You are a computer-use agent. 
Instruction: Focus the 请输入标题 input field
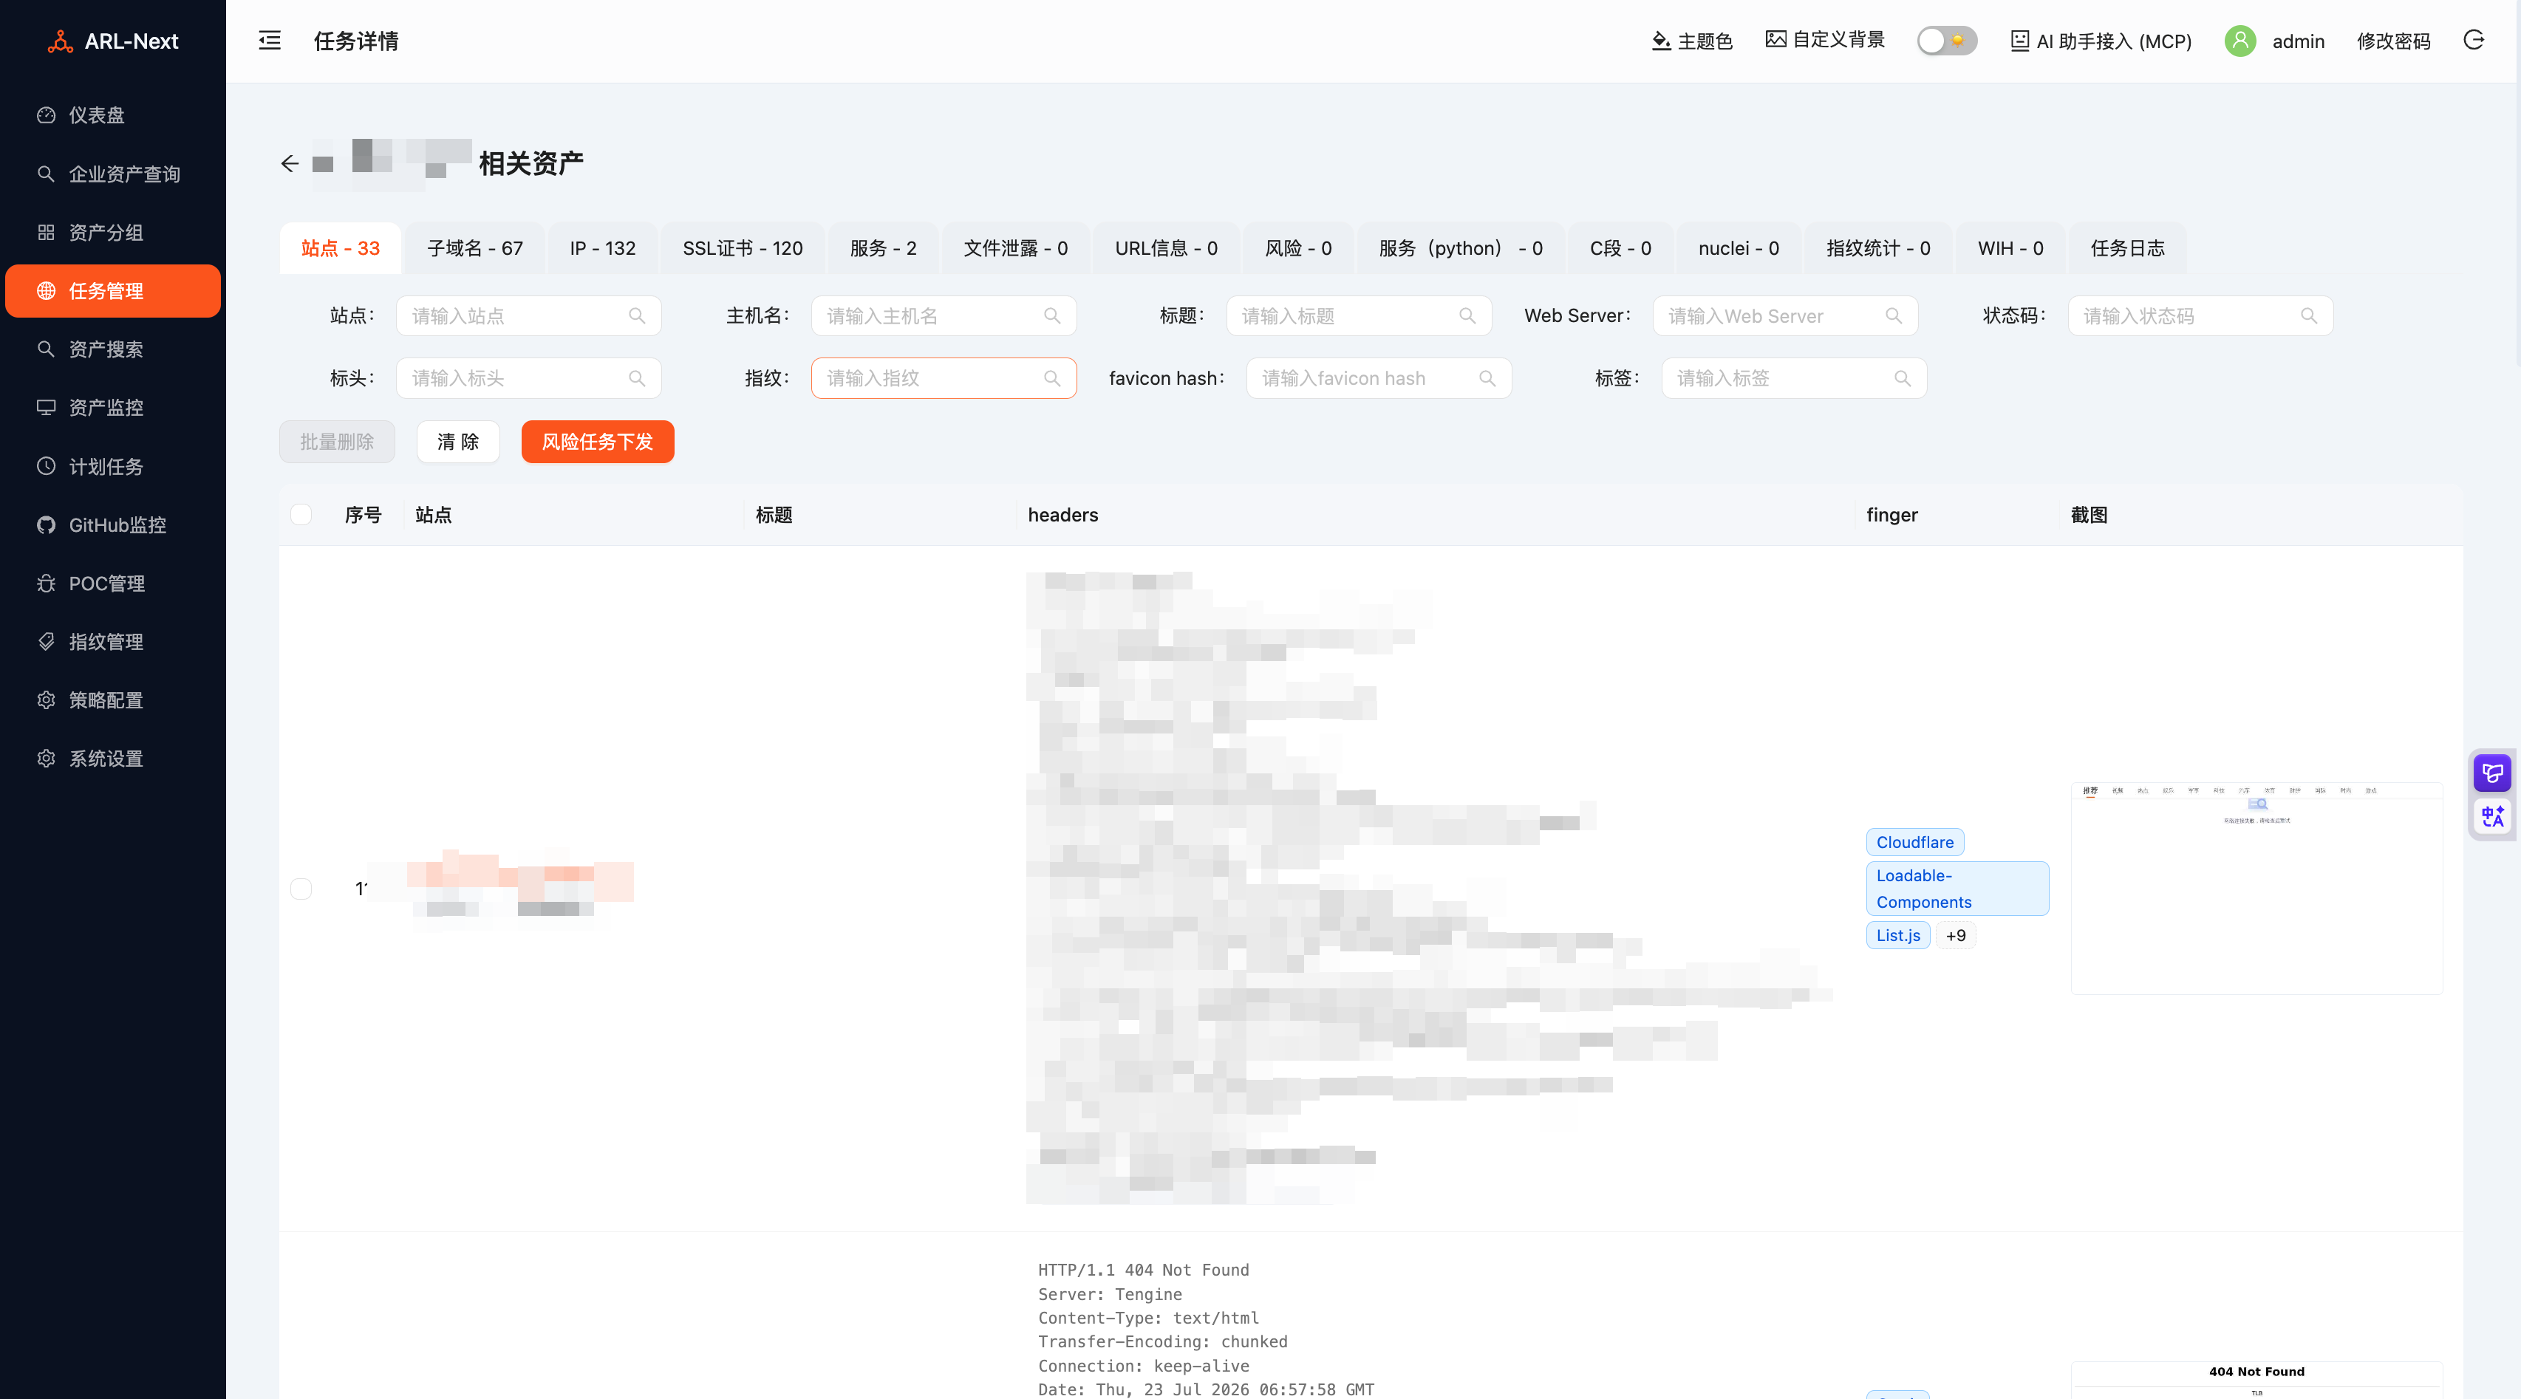point(1358,316)
